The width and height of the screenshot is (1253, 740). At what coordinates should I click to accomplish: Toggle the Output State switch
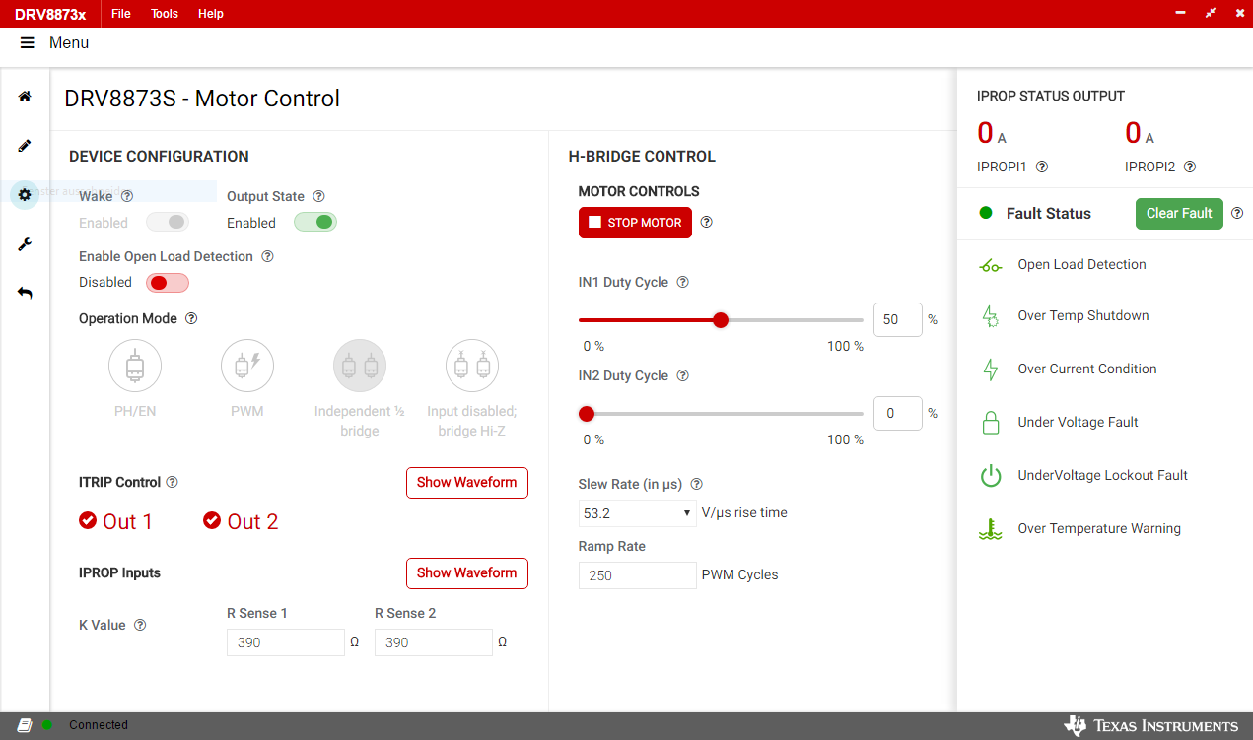315,223
